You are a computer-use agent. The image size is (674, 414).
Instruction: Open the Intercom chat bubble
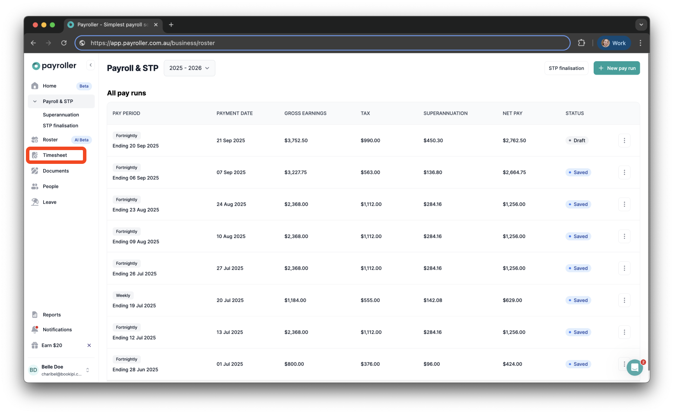tap(634, 367)
